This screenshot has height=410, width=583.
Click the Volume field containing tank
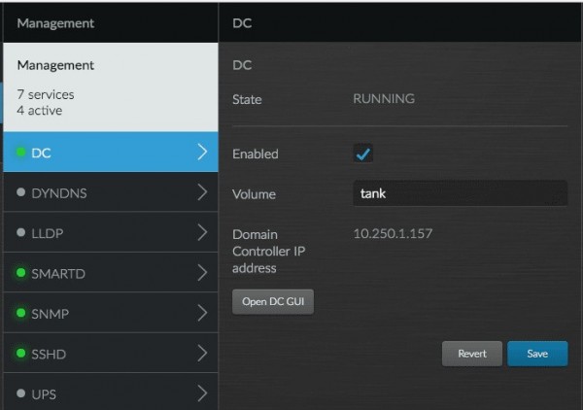tap(461, 193)
